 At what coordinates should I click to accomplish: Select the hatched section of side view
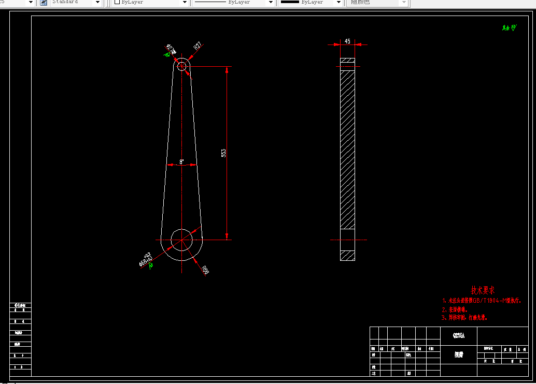pos(347,150)
